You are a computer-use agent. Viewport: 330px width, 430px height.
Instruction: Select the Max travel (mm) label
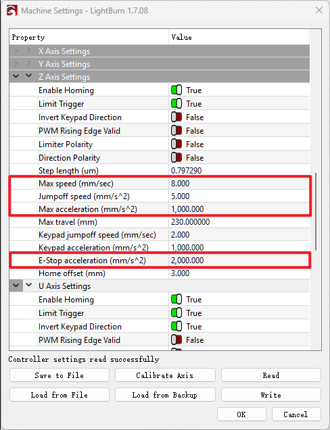(68, 222)
